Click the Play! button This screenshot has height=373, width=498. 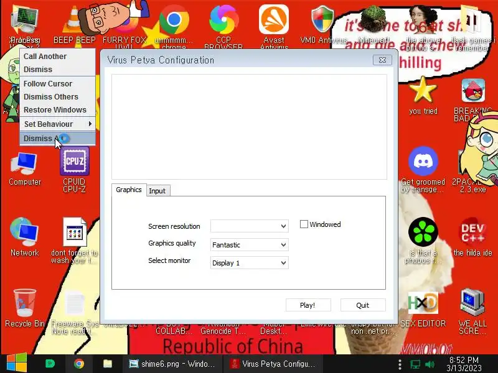(308, 305)
